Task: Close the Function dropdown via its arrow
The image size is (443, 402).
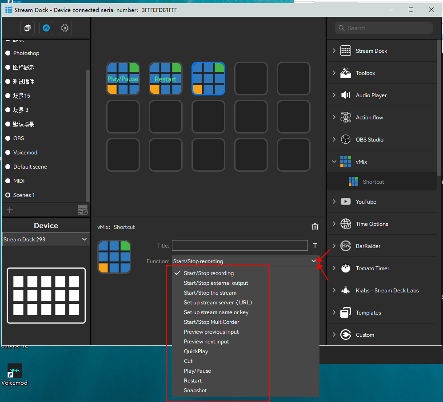Action: [314, 261]
